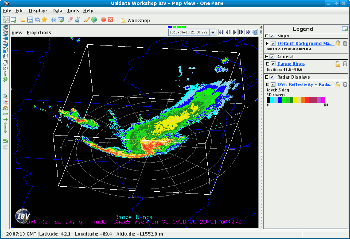Click the yellow star favorites icon
The width and height of the screenshot is (350, 239).
[x=44, y=20]
